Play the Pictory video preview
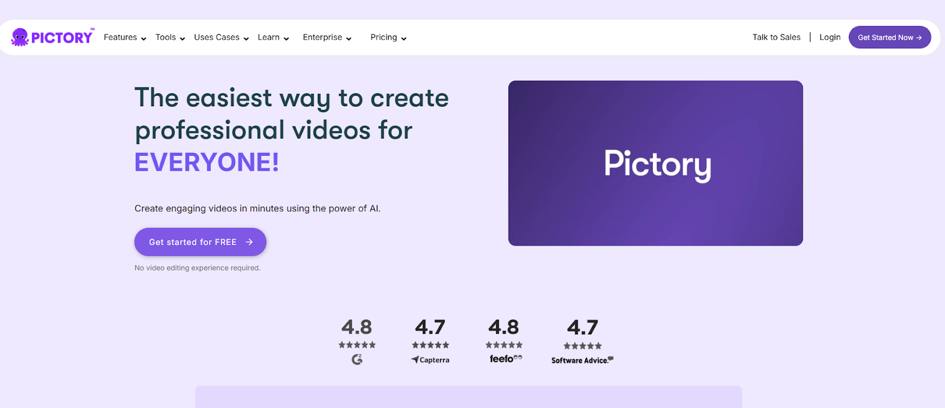Screen dimensions: 945x408 click(656, 163)
